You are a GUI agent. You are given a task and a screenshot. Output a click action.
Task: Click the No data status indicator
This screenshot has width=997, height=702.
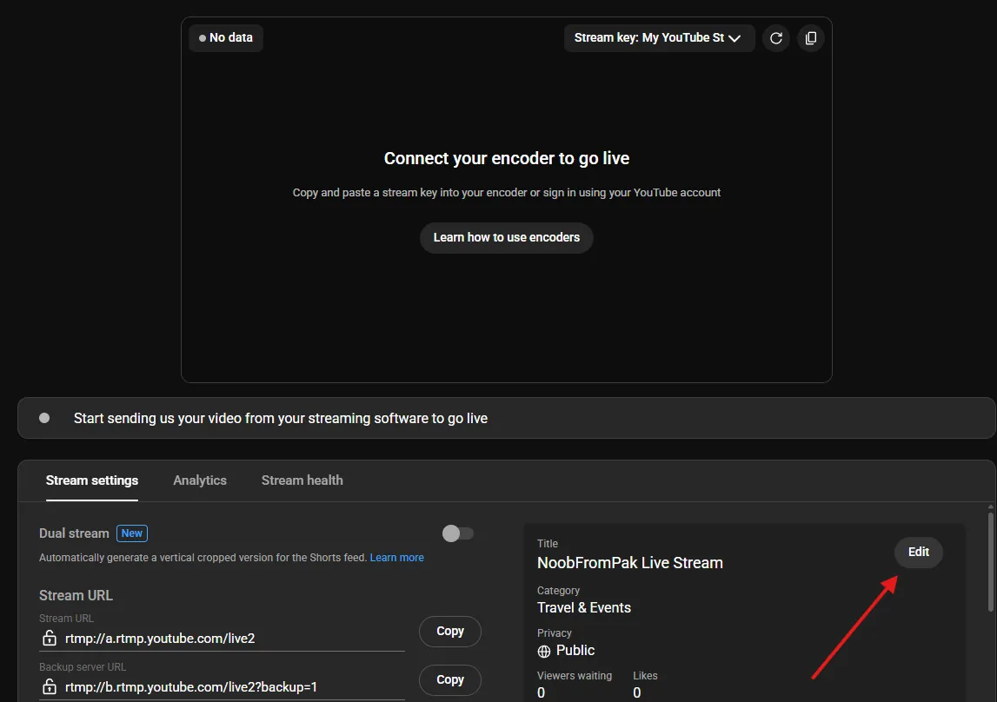tap(225, 38)
